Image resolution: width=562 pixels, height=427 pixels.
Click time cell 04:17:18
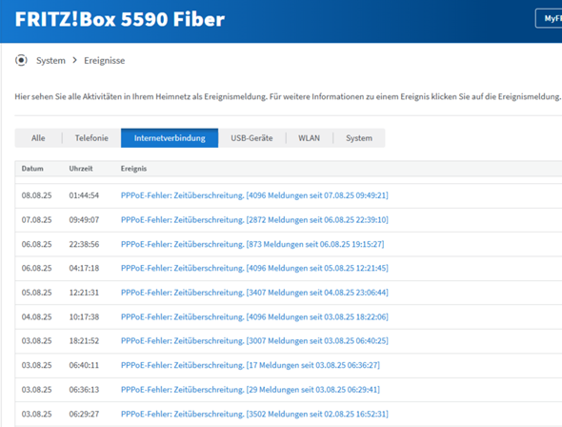pyautogui.click(x=84, y=268)
